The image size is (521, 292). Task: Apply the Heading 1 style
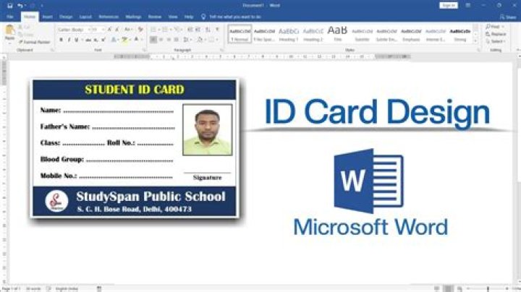point(289,34)
